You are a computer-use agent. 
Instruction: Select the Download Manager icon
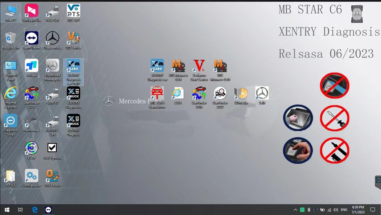pyautogui.click(x=52, y=66)
